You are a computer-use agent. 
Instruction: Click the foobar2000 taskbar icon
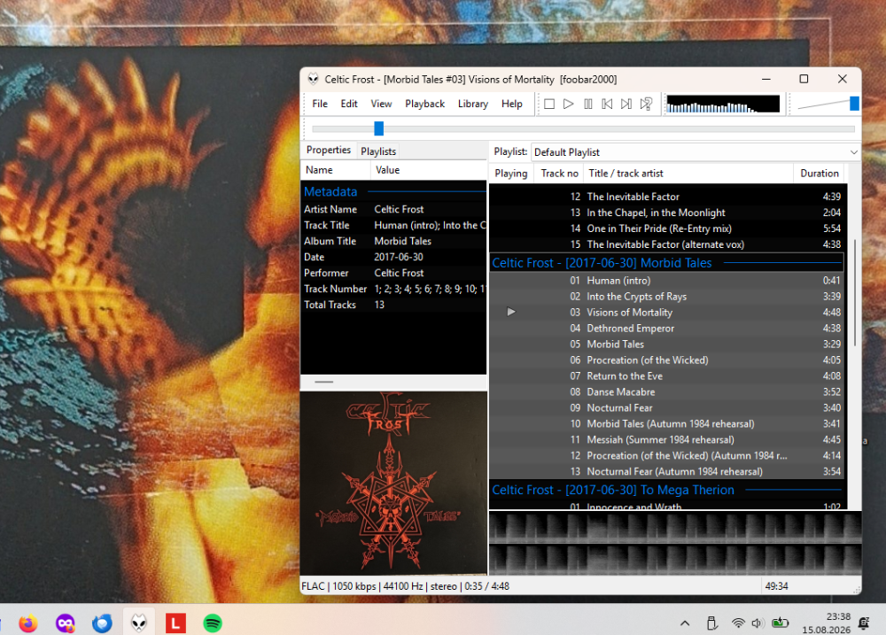139,623
